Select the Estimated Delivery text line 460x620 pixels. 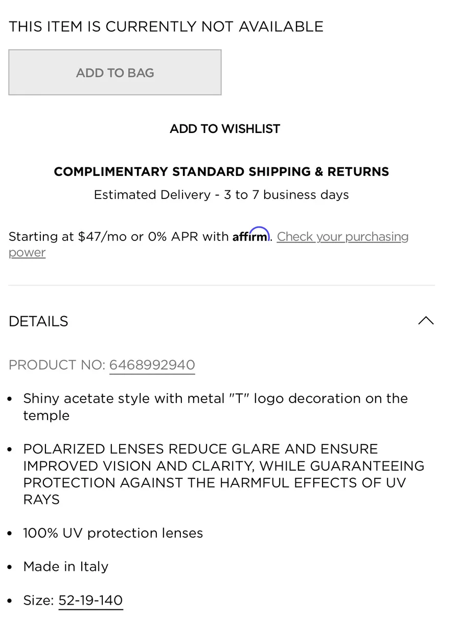coord(221,195)
